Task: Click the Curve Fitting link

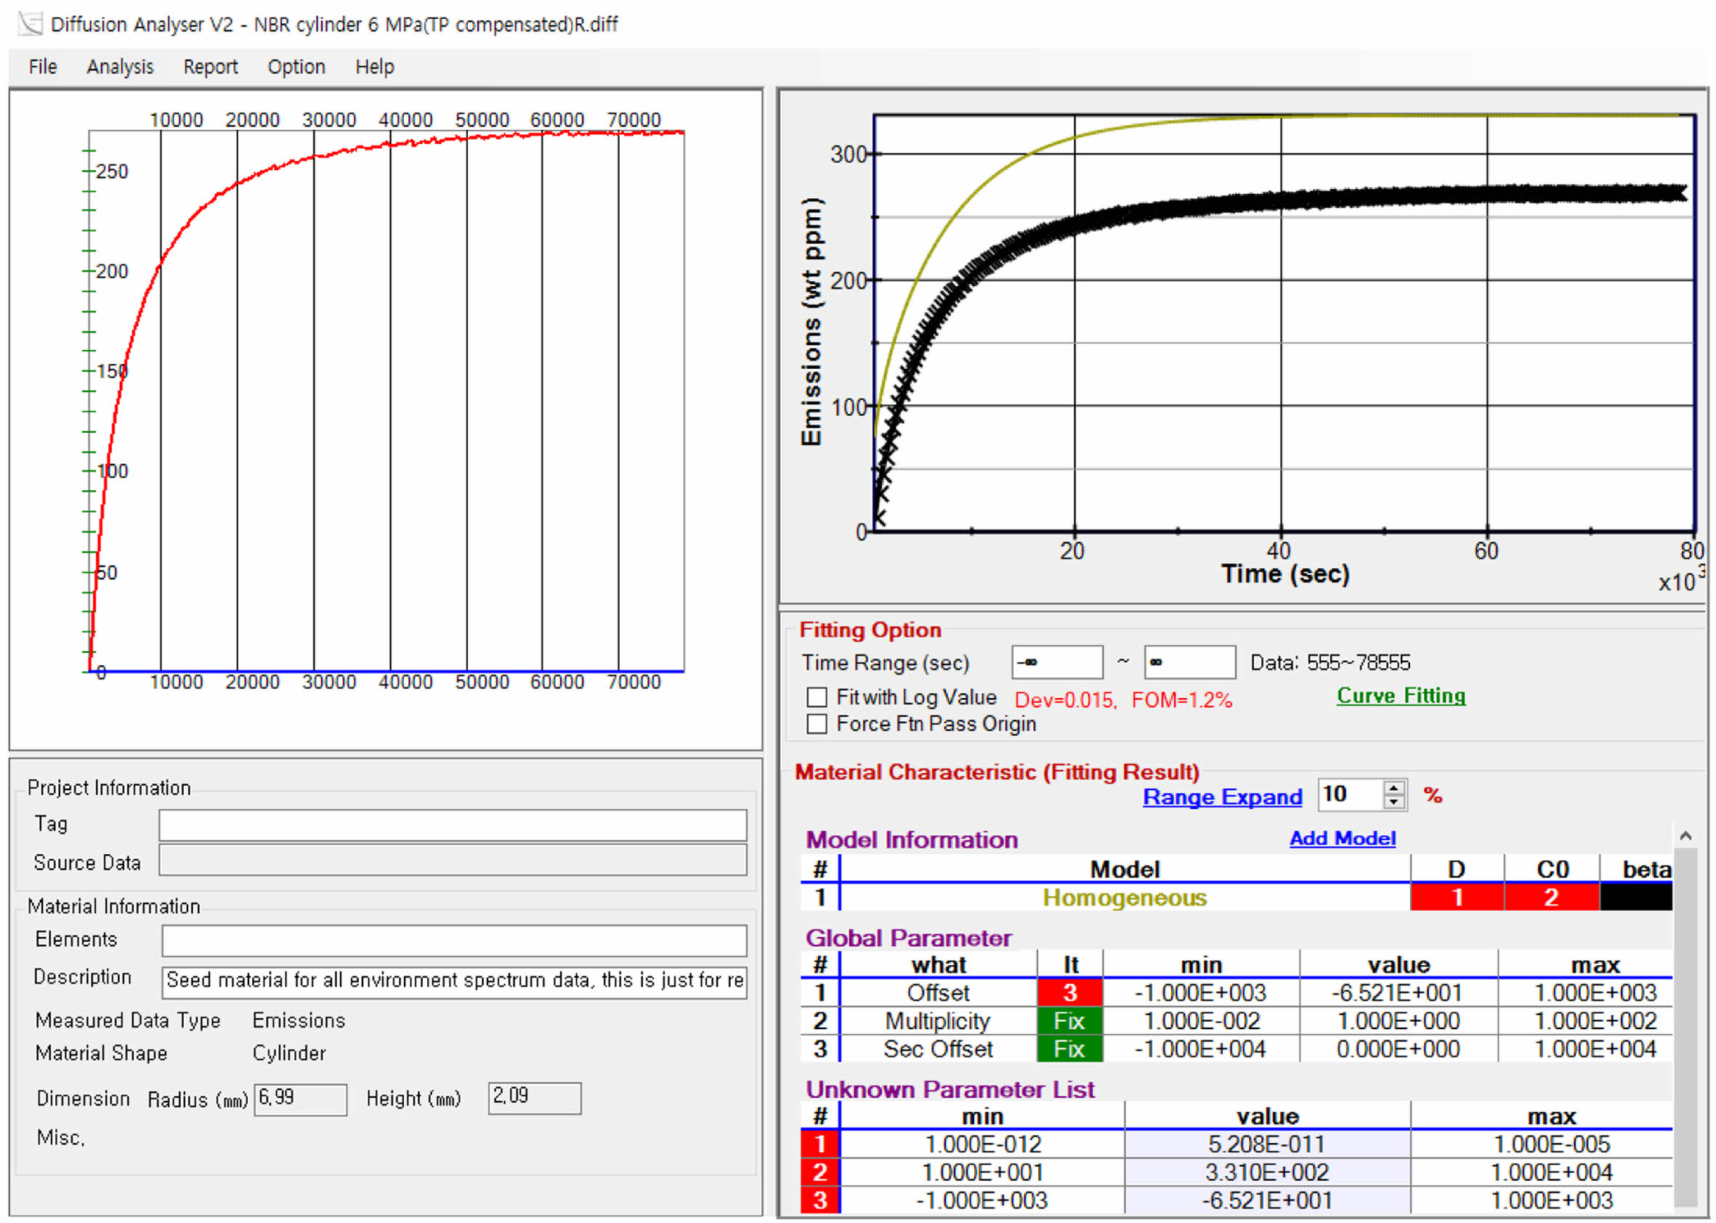Action: 1401,695
